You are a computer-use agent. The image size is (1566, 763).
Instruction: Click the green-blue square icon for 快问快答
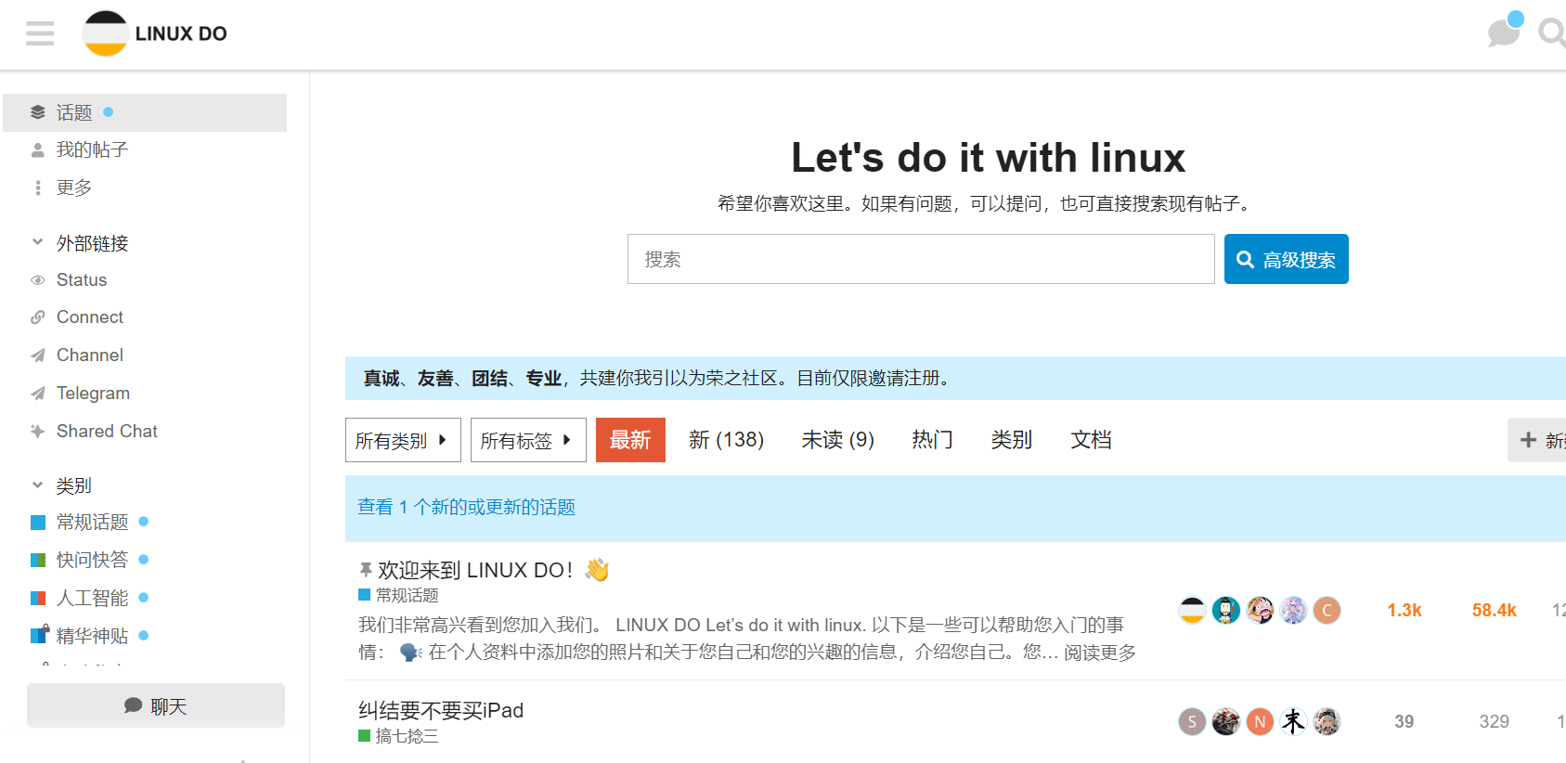[x=38, y=560]
